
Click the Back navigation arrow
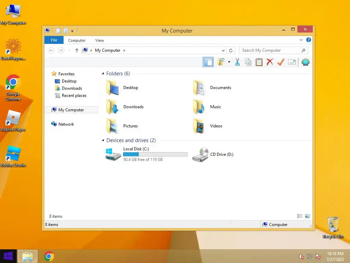click(x=51, y=50)
